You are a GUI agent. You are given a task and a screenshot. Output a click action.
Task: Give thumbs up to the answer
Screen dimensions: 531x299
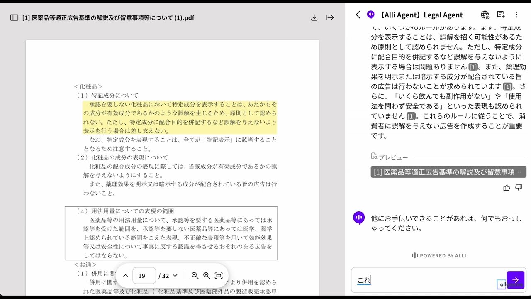(x=507, y=188)
